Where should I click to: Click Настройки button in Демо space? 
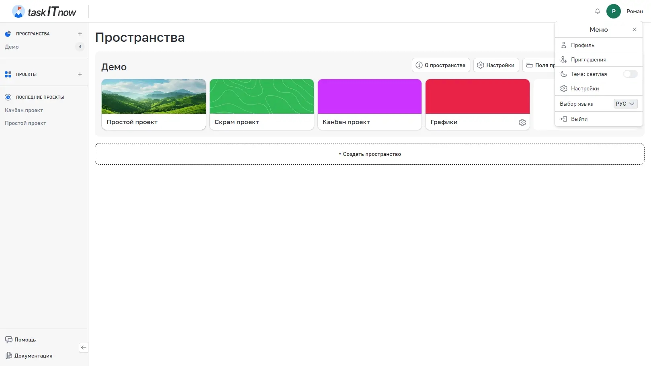pyautogui.click(x=496, y=65)
